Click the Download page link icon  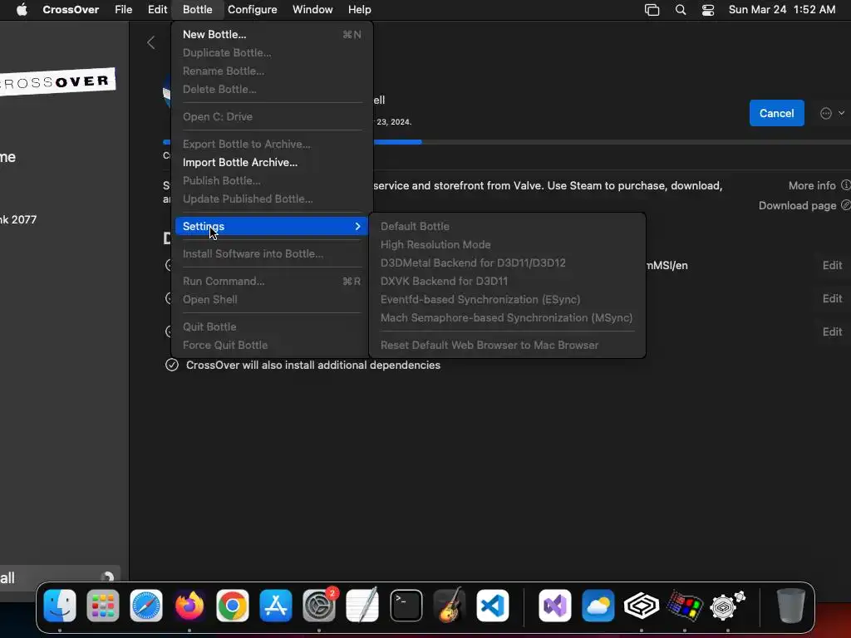[845, 205]
